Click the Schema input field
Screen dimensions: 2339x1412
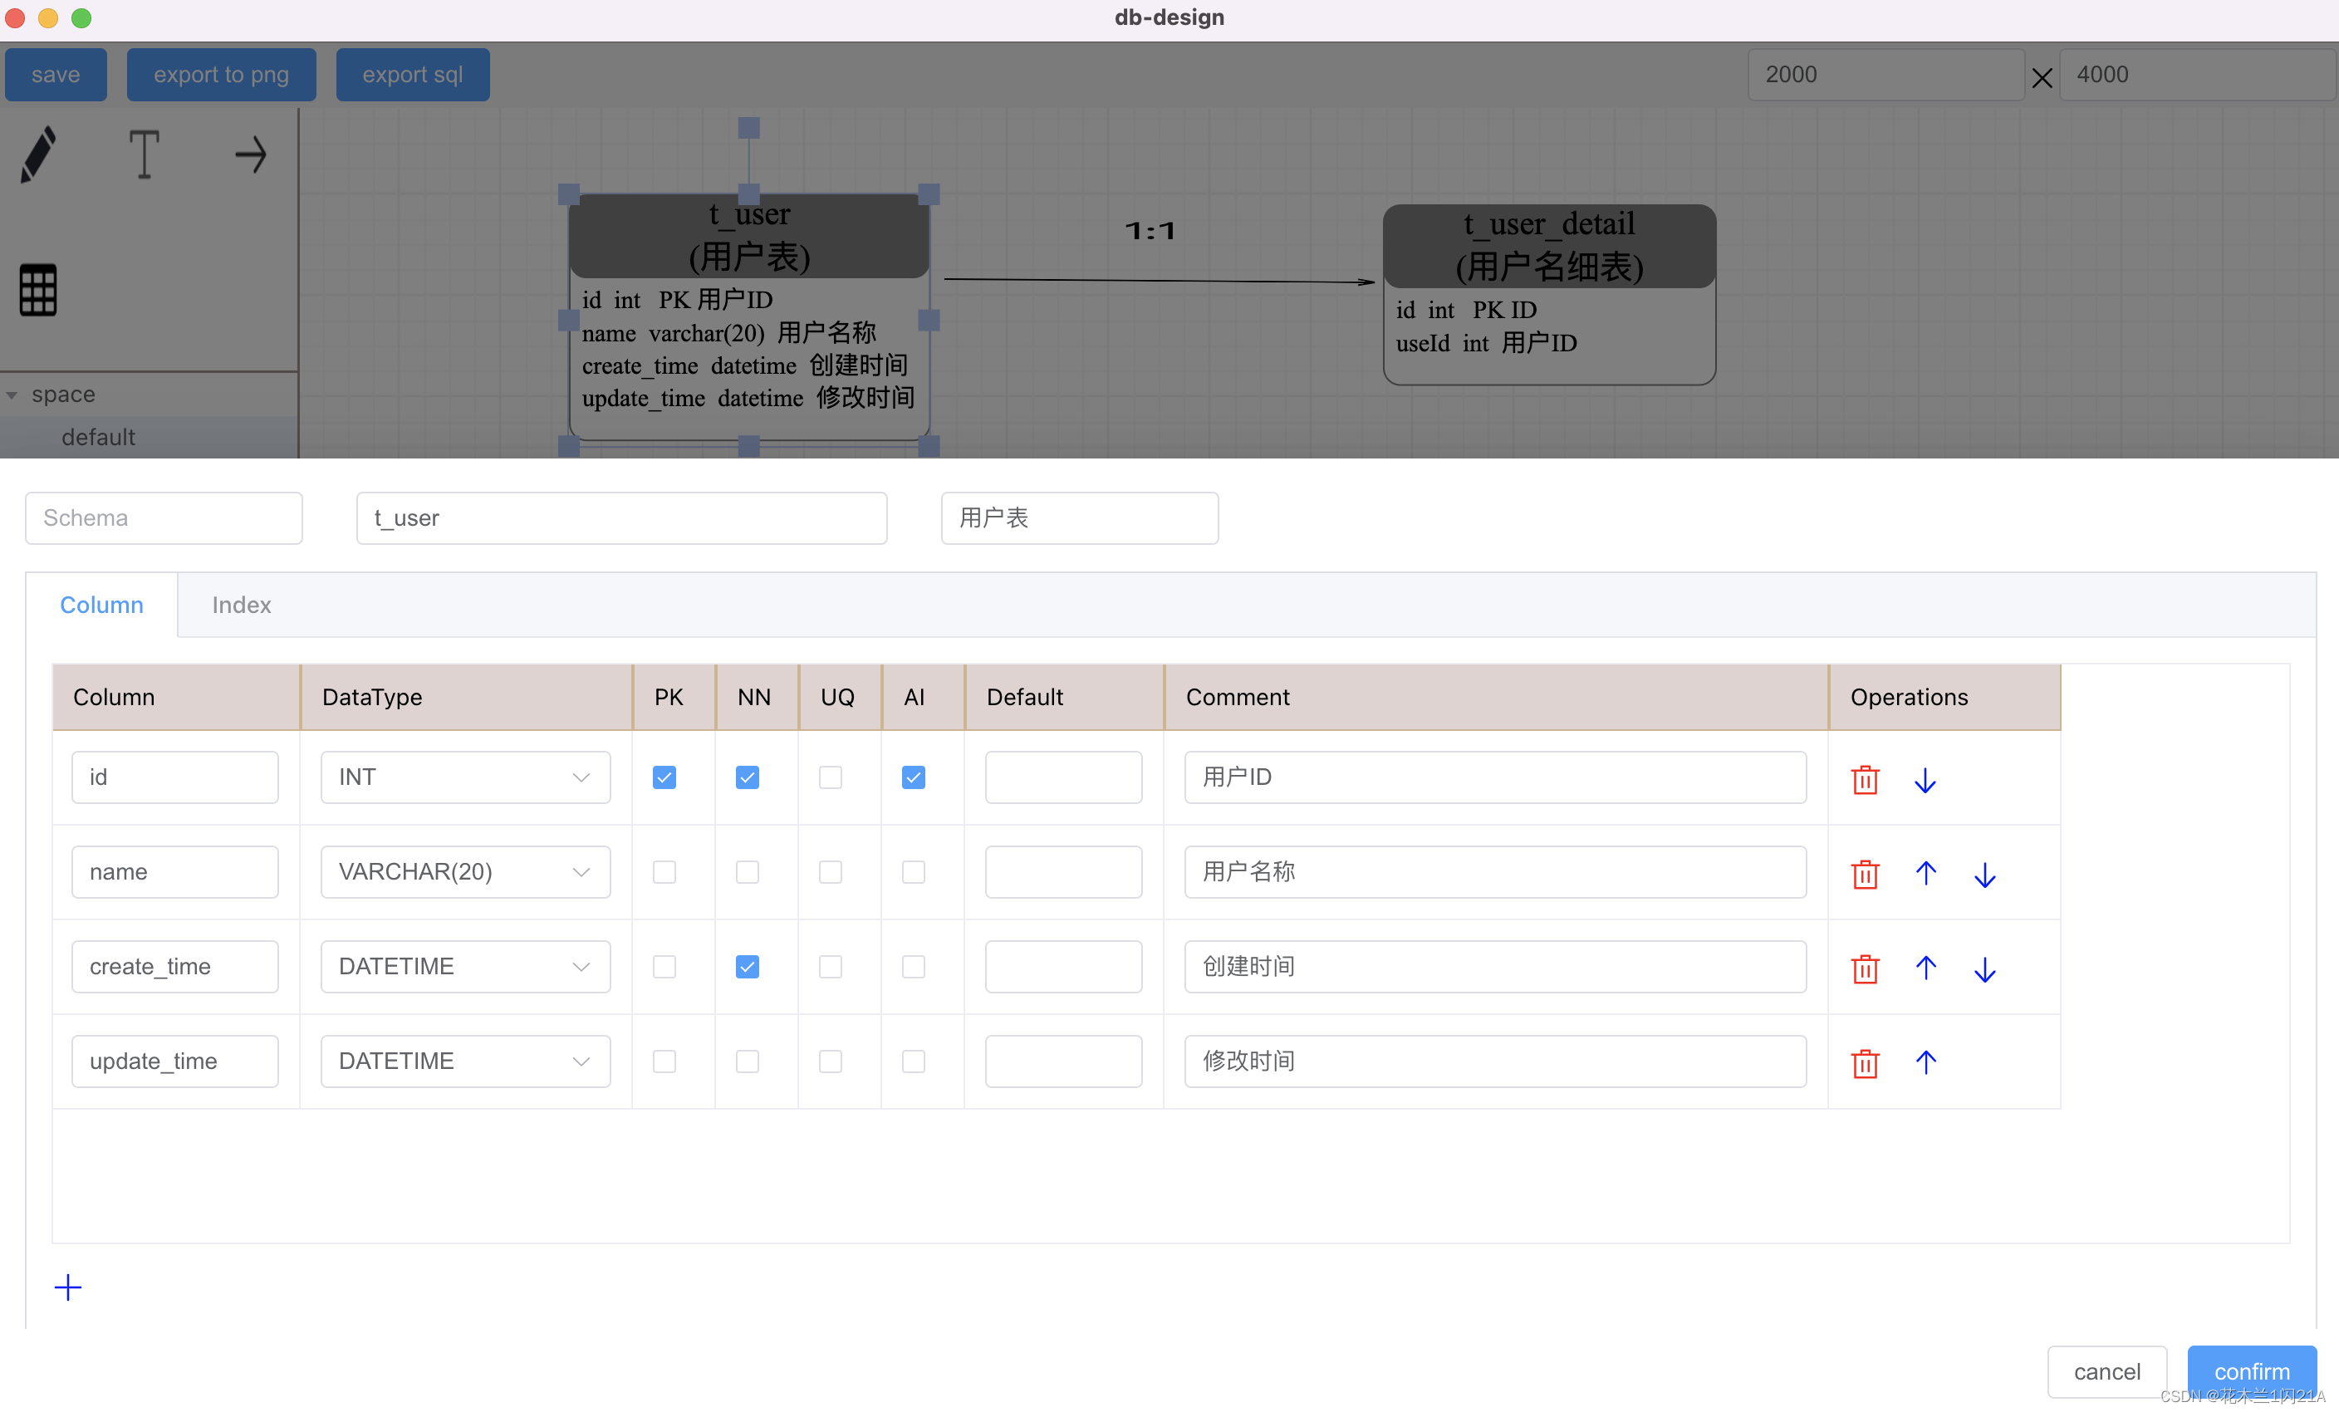click(164, 517)
